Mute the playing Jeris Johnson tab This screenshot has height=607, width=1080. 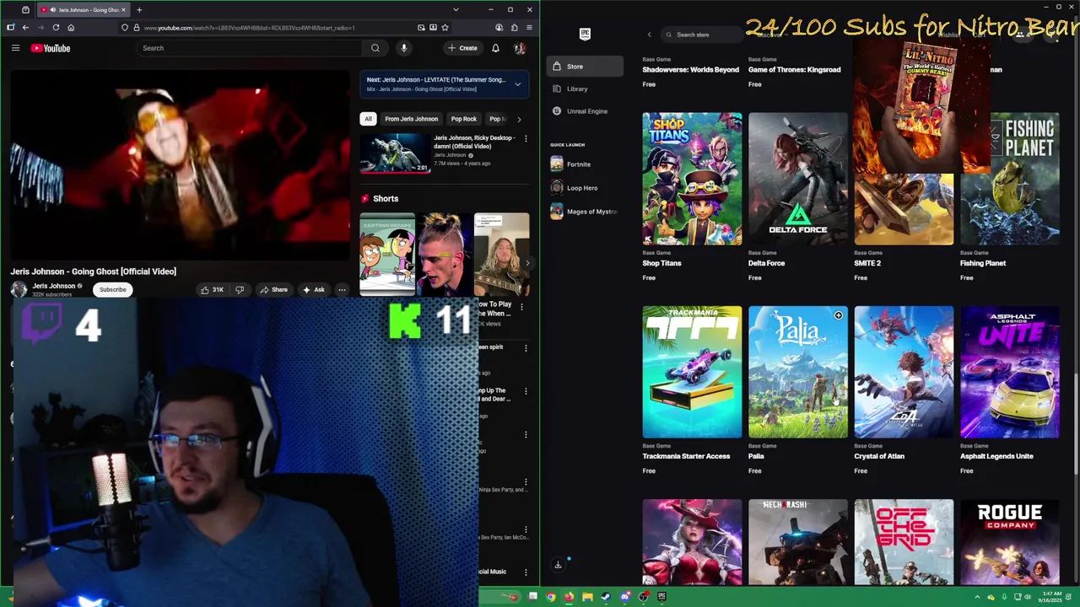(54, 9)
